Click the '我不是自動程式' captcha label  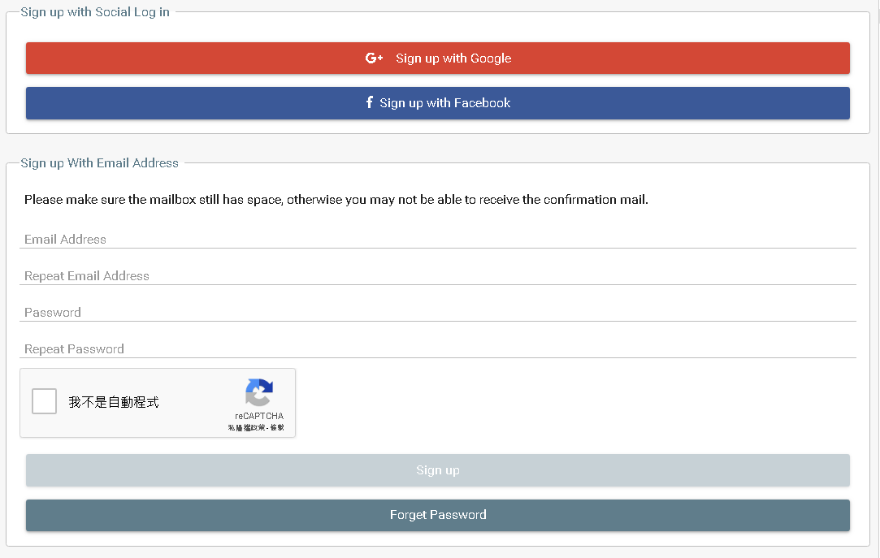(x=114, y=402)
